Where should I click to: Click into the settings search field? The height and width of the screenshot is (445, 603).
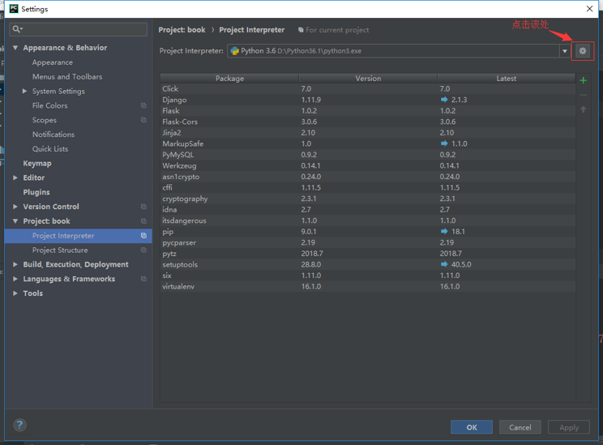79,29
